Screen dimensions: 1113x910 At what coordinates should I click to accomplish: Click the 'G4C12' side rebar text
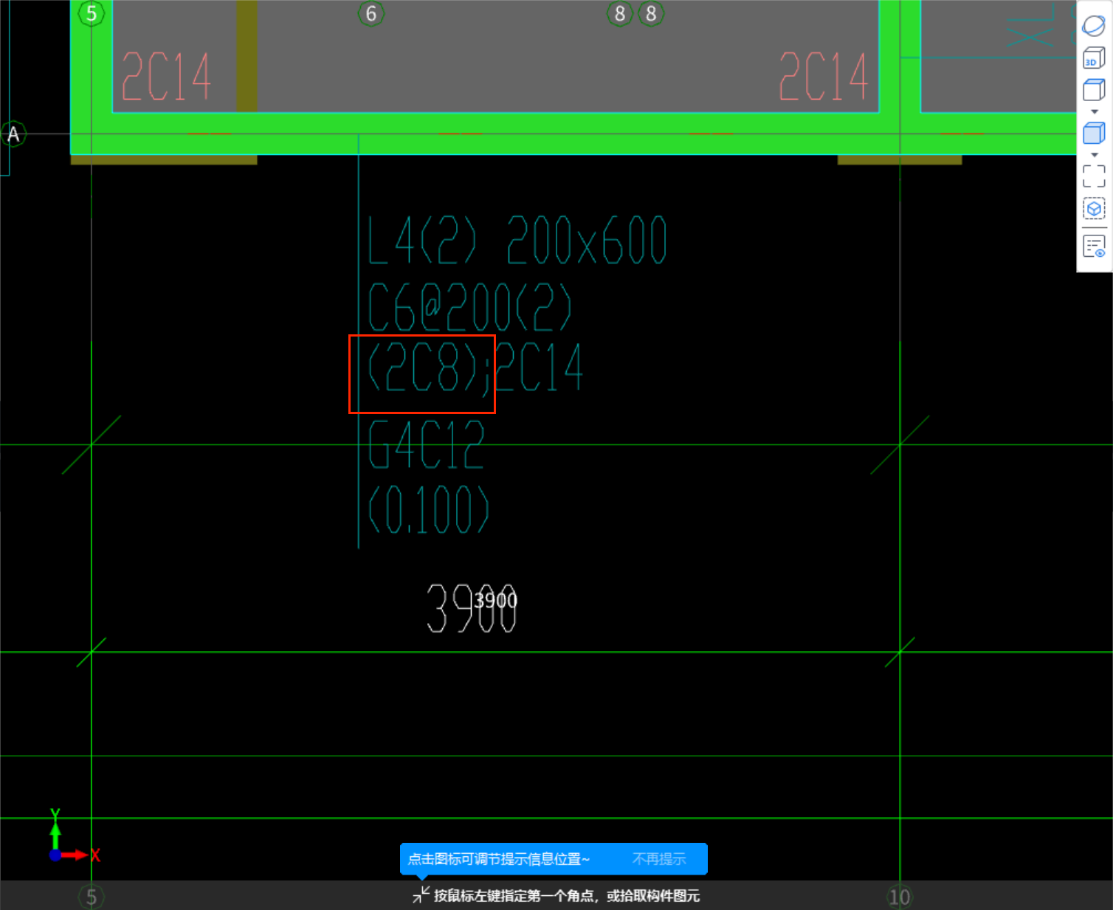pyautogui.click(x=426, y=444)
